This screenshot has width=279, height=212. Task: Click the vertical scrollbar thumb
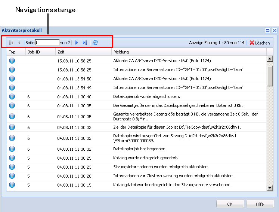270,76
